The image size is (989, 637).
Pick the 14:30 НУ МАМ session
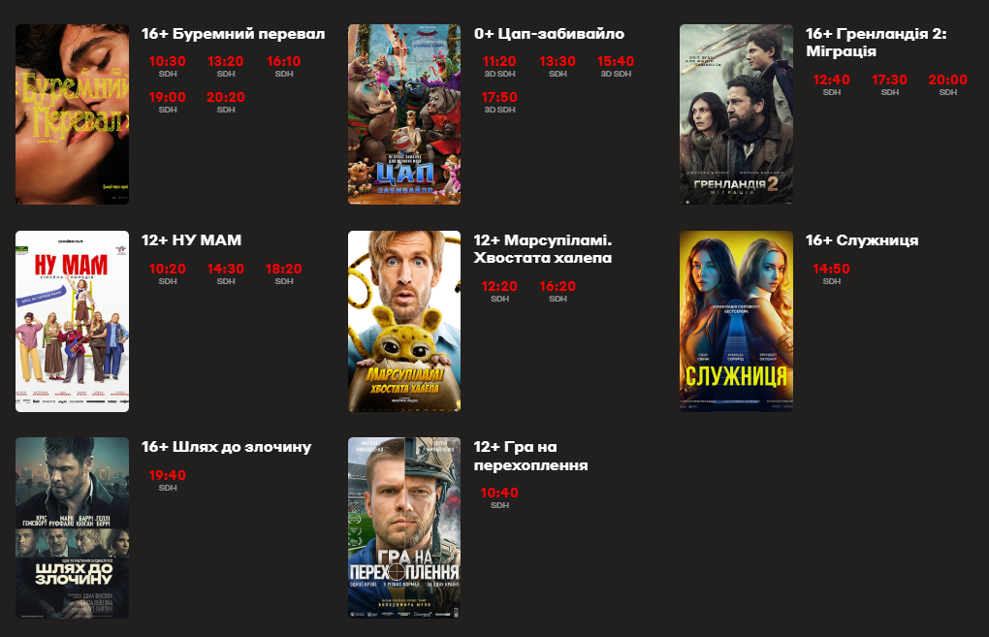226,273
